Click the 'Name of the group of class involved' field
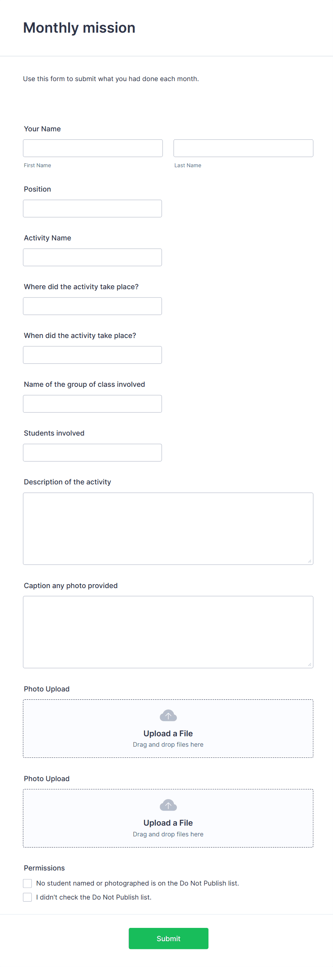Viewport: 333px width, 967px height. (x=92, y=404)
